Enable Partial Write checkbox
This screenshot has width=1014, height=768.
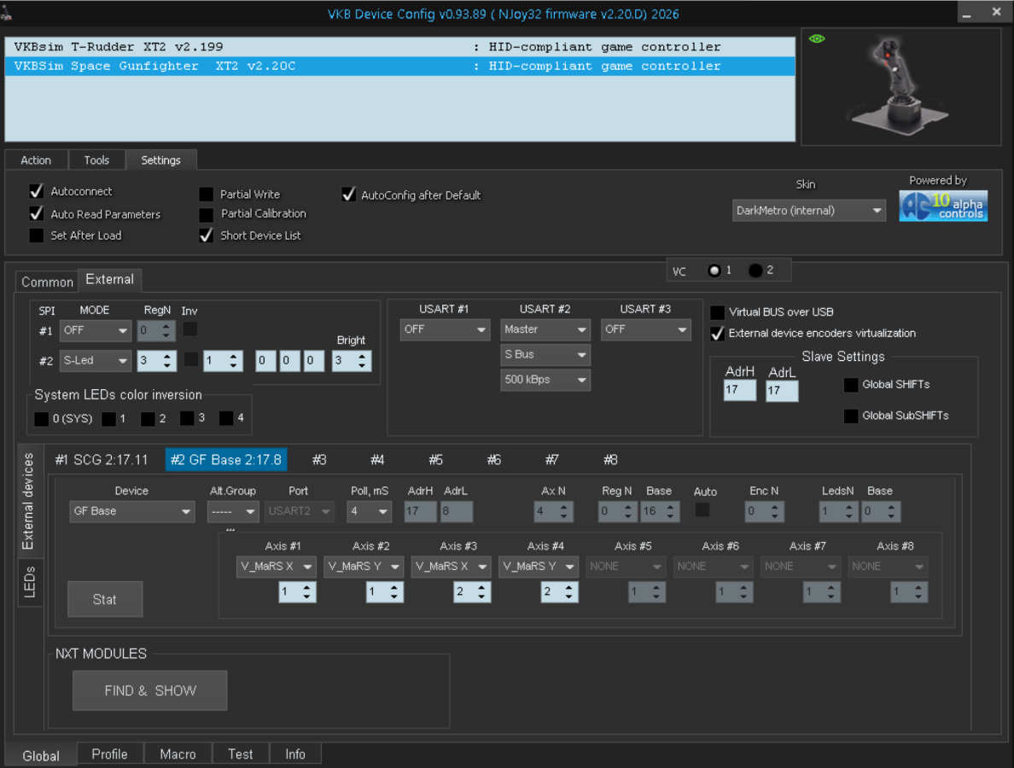[207, 194]
